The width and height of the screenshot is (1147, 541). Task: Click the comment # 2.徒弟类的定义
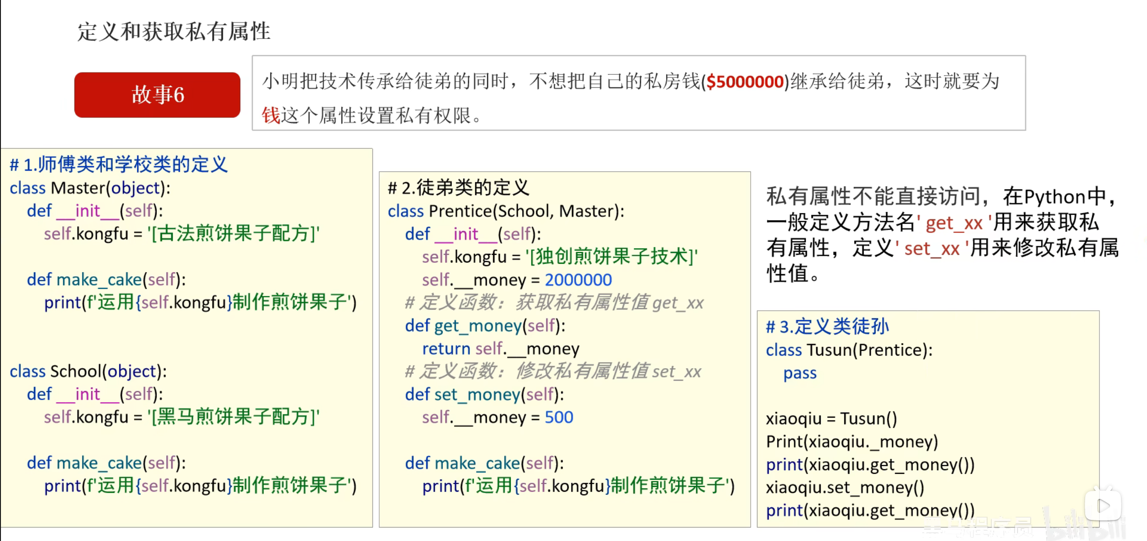click(458, 188)
